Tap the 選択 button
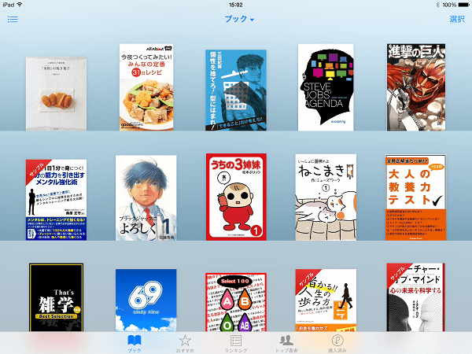The width and height of the screenshot is (472, 354). 457,19
